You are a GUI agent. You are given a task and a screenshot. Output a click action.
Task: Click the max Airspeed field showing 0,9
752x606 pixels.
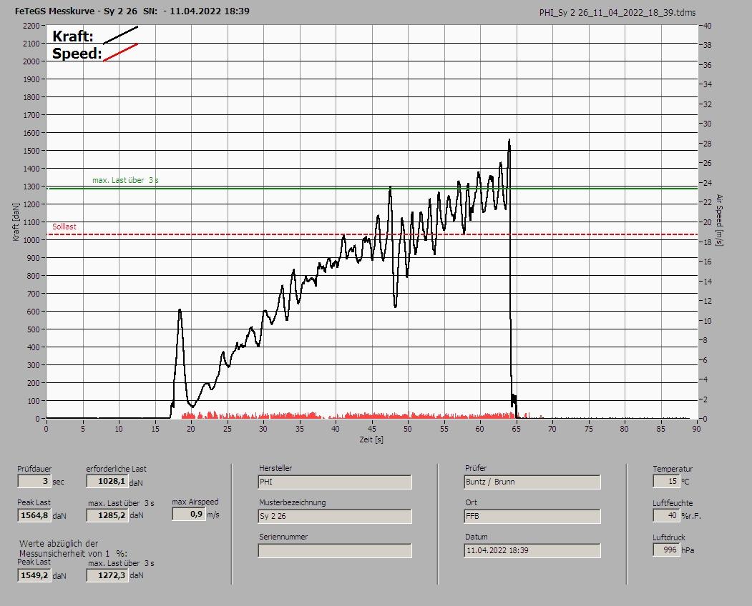coord(188,514)
